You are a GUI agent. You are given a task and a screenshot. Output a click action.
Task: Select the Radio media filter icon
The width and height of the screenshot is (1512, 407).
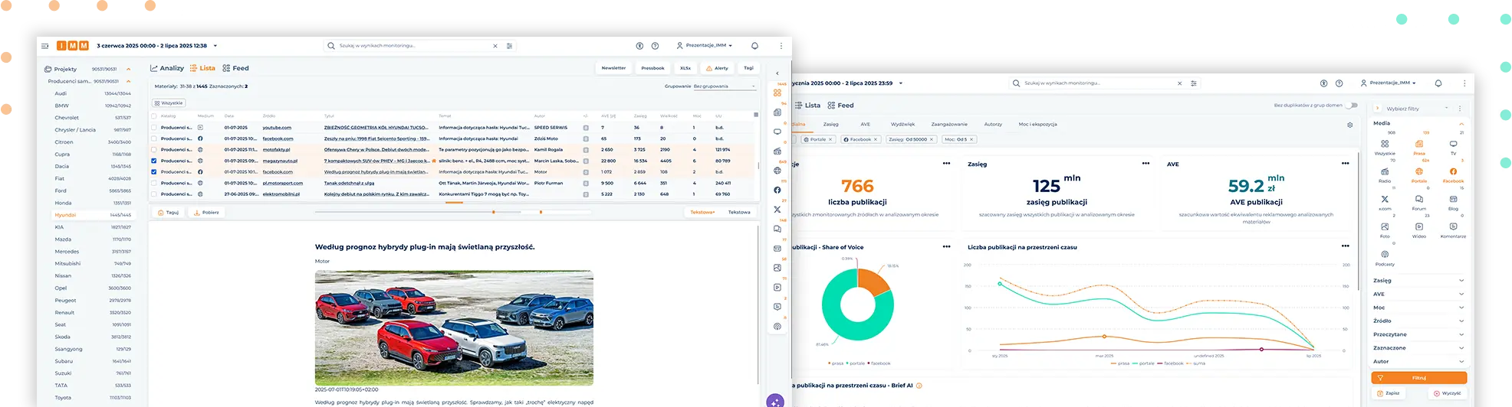tap(1385, 172)
